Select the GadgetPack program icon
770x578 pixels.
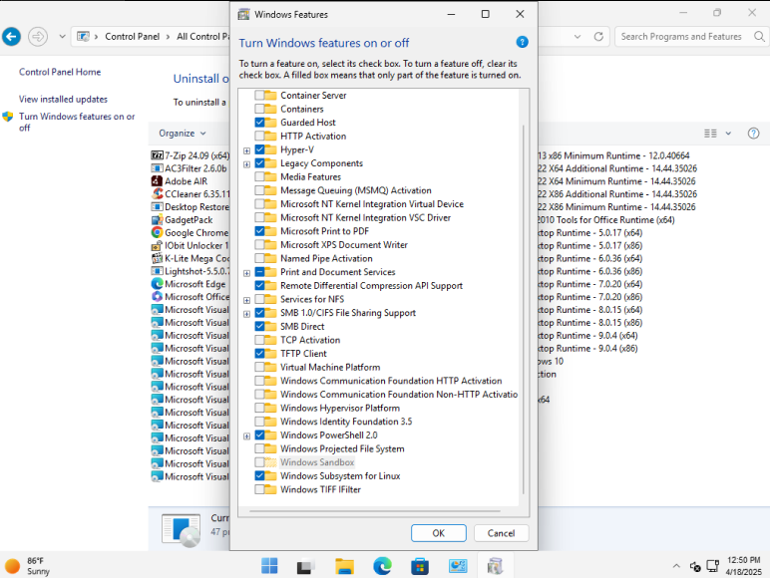pyautogui.click(x=158, y=220)
